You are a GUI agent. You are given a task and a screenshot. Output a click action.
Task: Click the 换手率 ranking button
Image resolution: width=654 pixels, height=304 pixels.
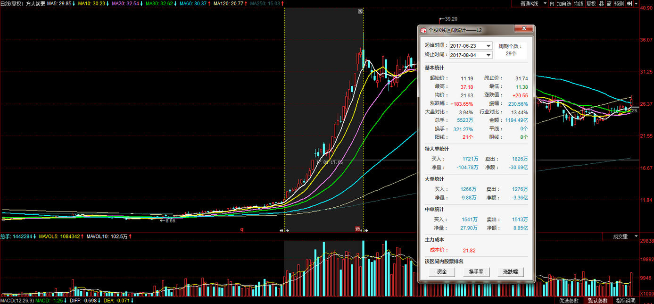[x=476, y=272]
